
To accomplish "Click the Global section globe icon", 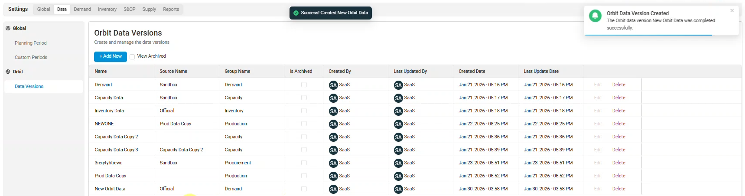I will [8, 28].
